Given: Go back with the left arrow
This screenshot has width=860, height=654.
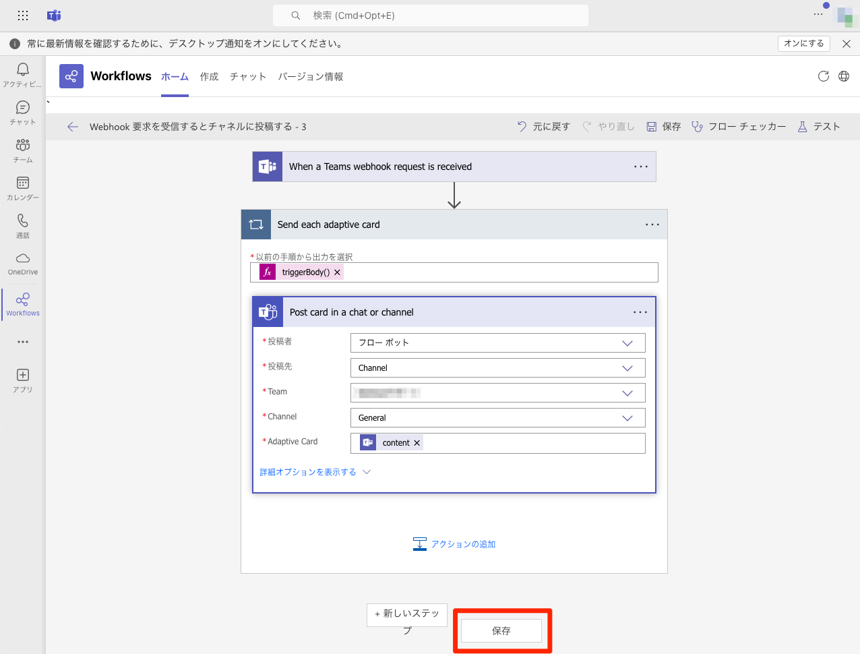Looking at the screenshot, I should [73, 127].
